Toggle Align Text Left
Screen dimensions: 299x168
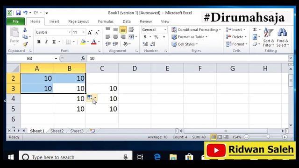(108, 37)
